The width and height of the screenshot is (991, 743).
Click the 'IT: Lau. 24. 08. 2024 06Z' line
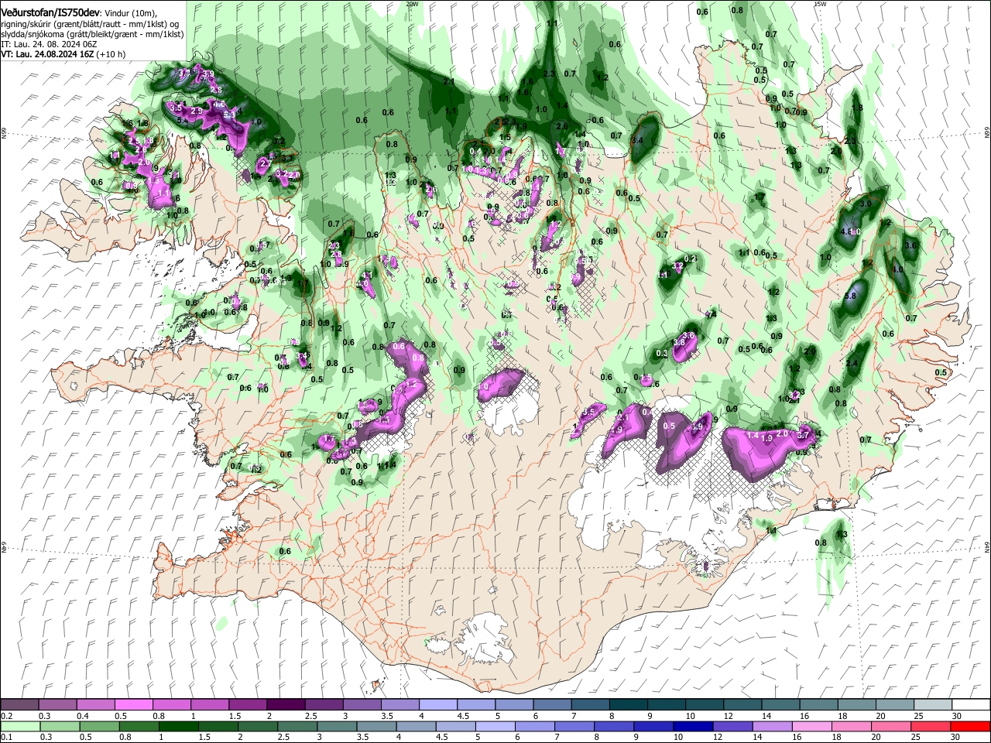point(50,44)
